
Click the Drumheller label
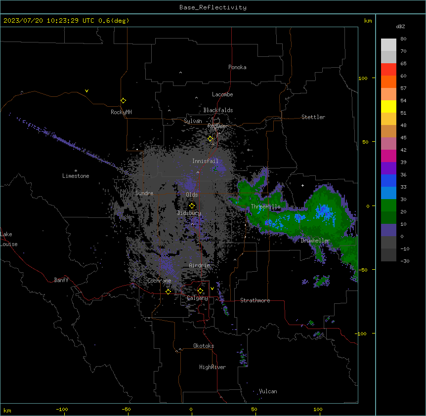(x=315, y=241)
